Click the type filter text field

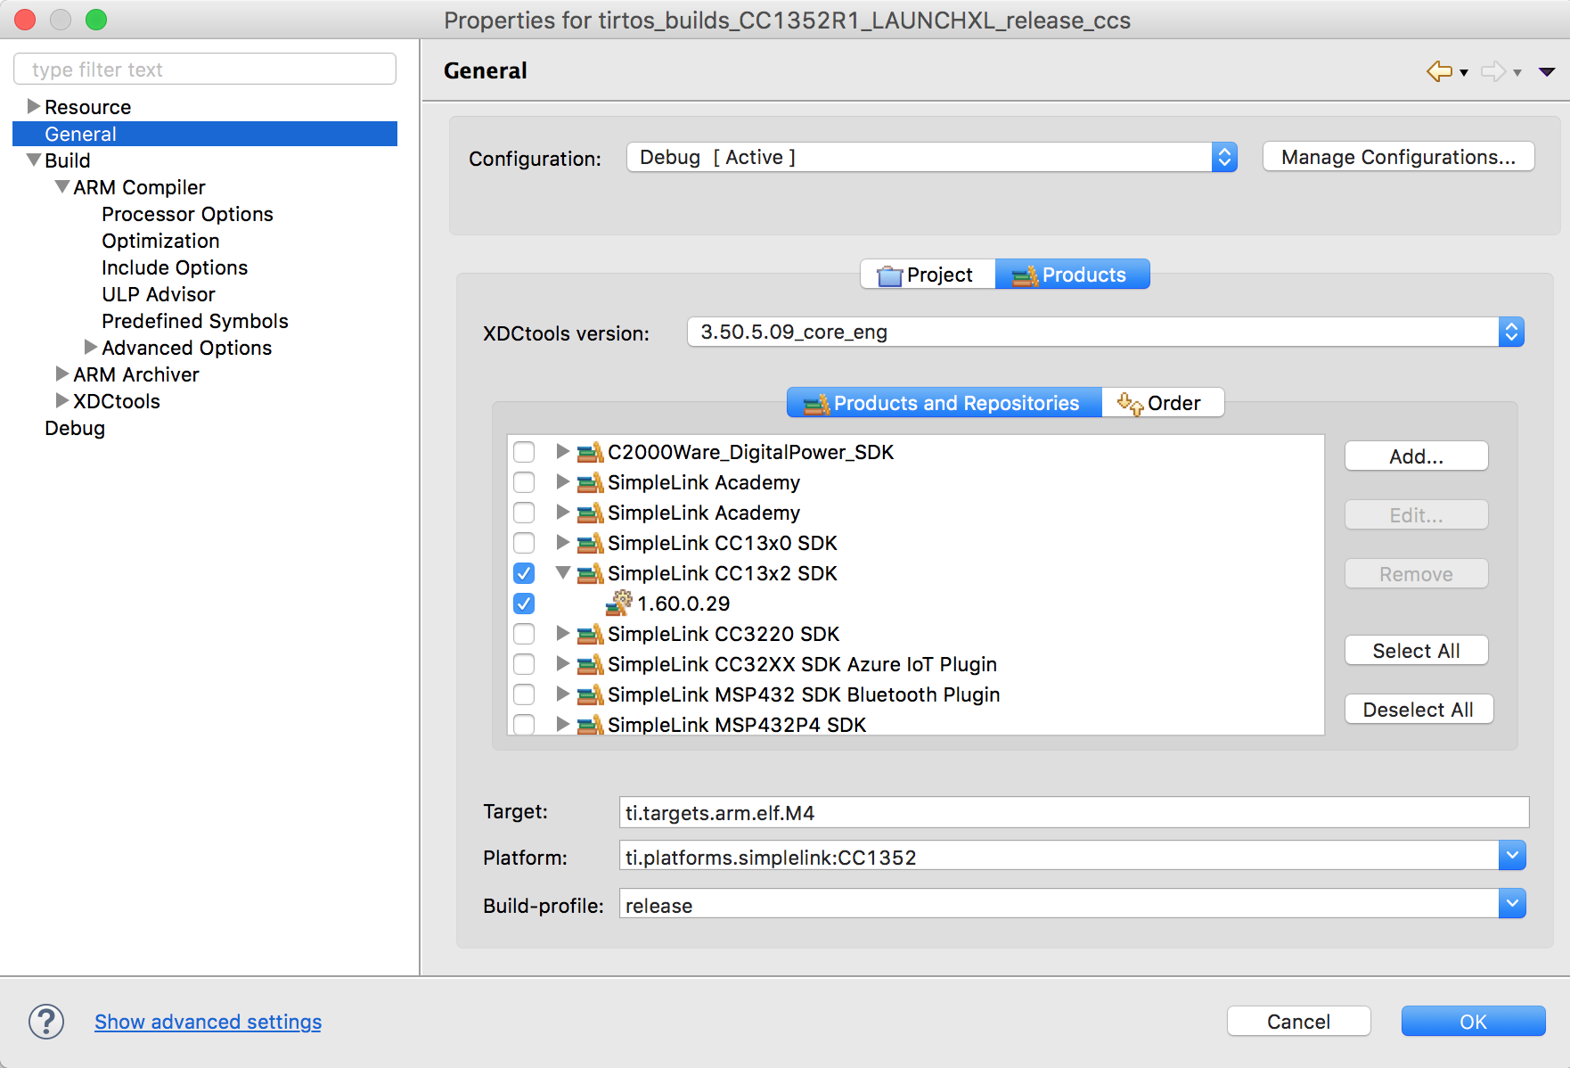click(205, 70)
